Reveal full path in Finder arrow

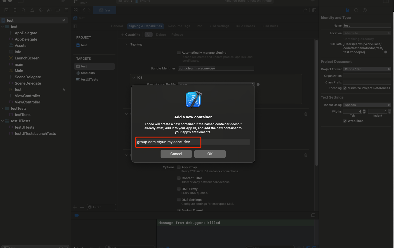coord(386,52)
